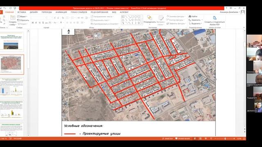262x147 pixels.
Task: Select the first slide thumbnail
Action: click(12, 42)
